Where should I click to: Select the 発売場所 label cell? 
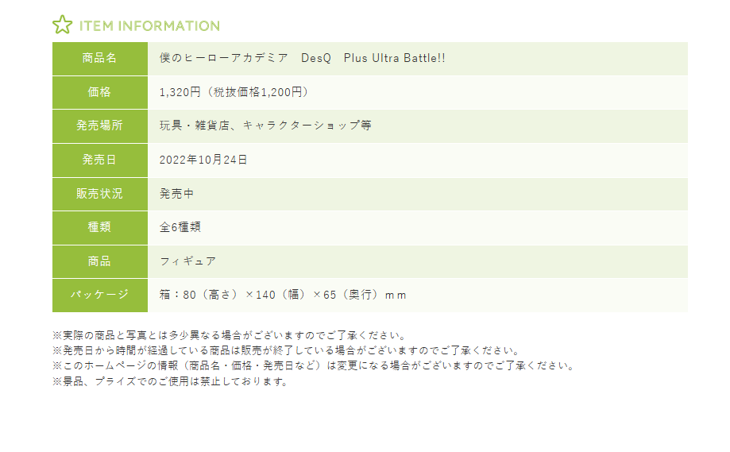[99, 126]
